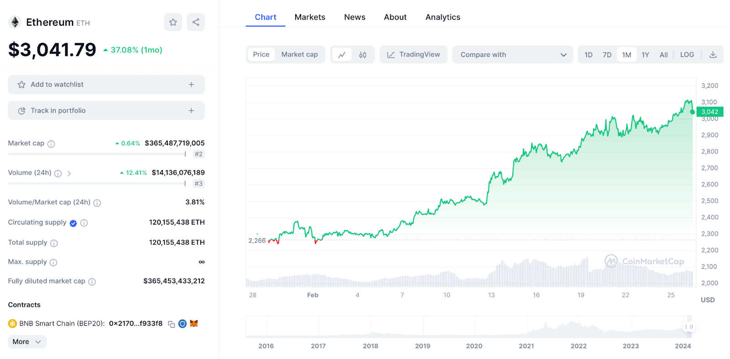
Task: Click the BNB Smart Chain coin icon
Action: click(x=12, y=323)
